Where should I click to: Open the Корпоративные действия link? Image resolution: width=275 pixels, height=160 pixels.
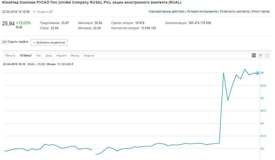pos(166,11)
